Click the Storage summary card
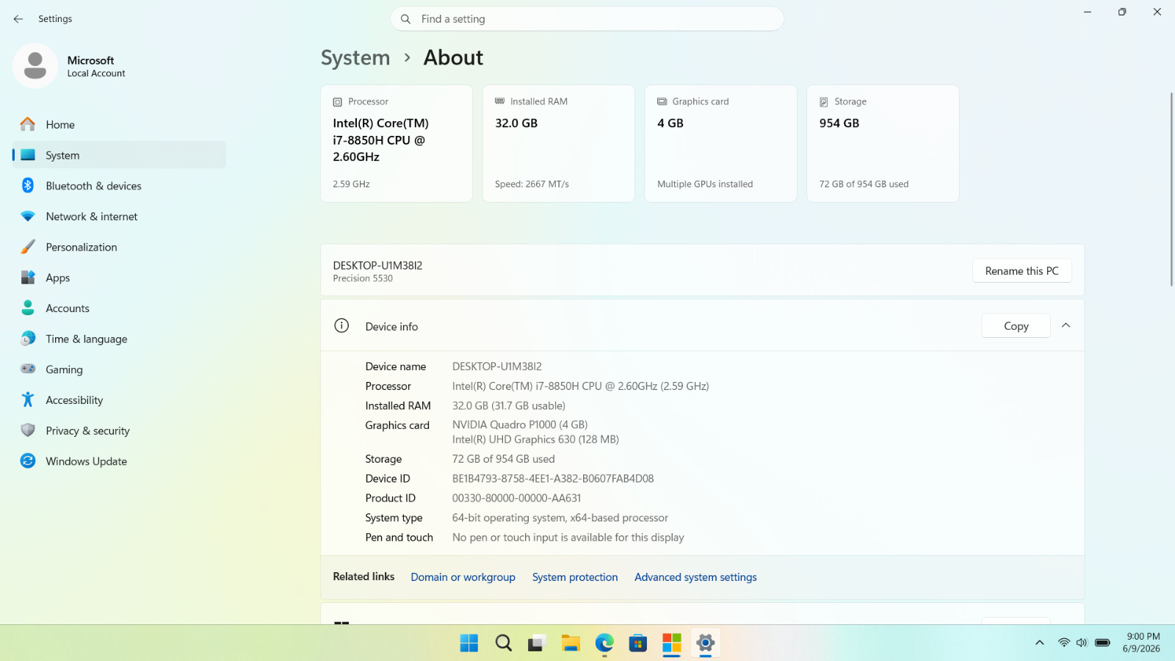This screenshot has height=661, width=1175. pyautogui.click(x=883, y=143)
